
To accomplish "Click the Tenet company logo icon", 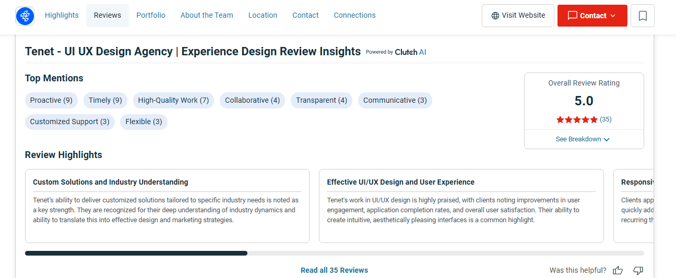I will 25,16.
